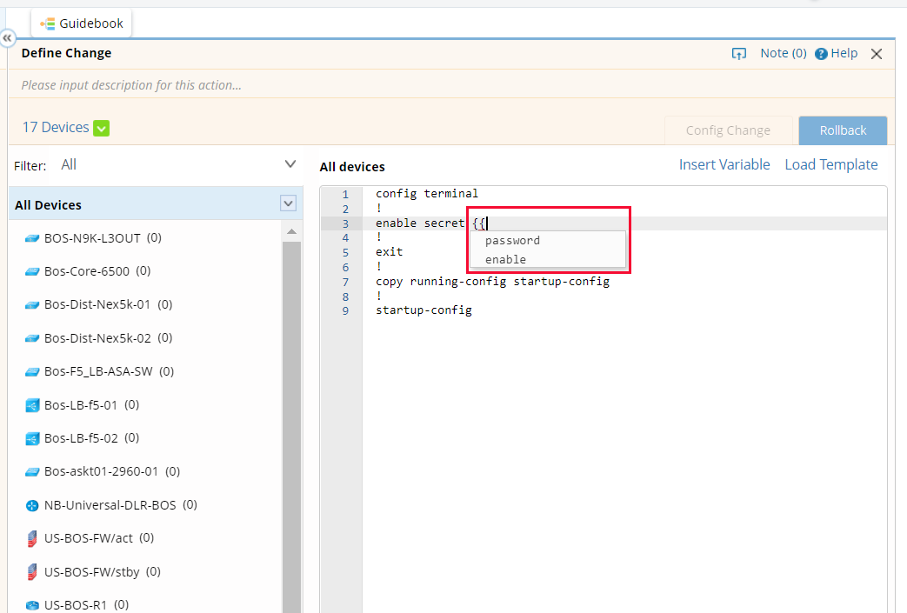Choose password from the autocomplete menu
The height and width of the screenshot is (613, 907).
[x=512, y=240]
